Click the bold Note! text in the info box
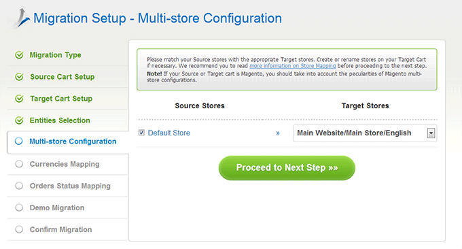The image size is (462, 249). (154, 73)
